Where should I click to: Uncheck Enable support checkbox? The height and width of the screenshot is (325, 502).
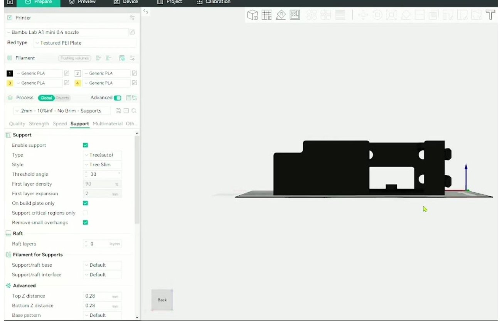point(86,145)
